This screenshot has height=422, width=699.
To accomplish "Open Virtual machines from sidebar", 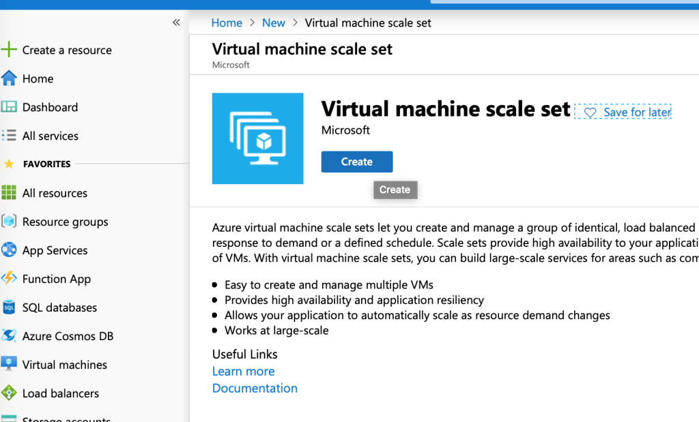I will [65, 365].
